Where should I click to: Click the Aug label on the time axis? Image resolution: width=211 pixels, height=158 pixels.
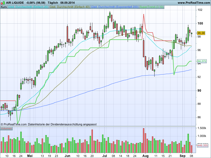(146, 156)
